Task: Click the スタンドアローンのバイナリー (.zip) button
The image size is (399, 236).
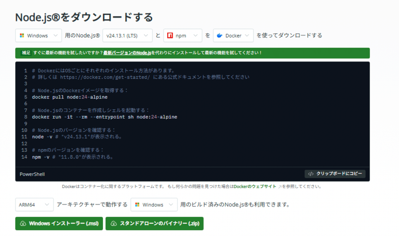Action: pyautogui.click(x=154, y=223)
